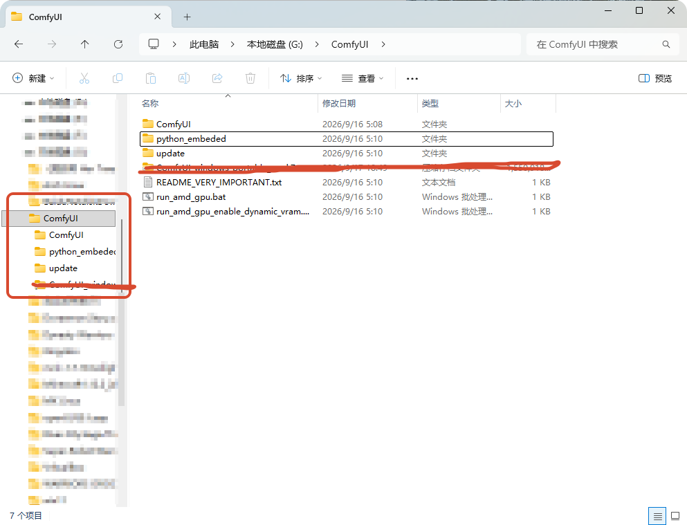This screenshot has height=525, width=687.
Task: Click the cut scissors icon
Action: coord(84,78)
